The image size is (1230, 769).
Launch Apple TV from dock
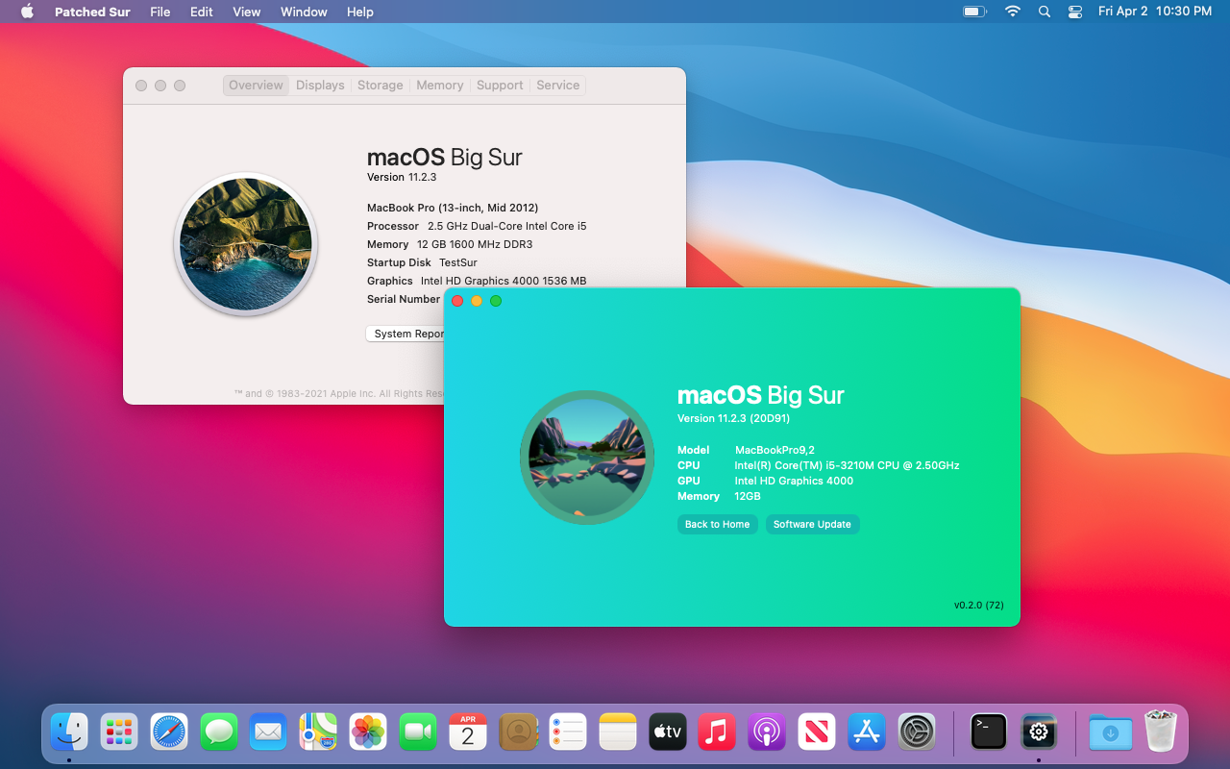point(668,732)
